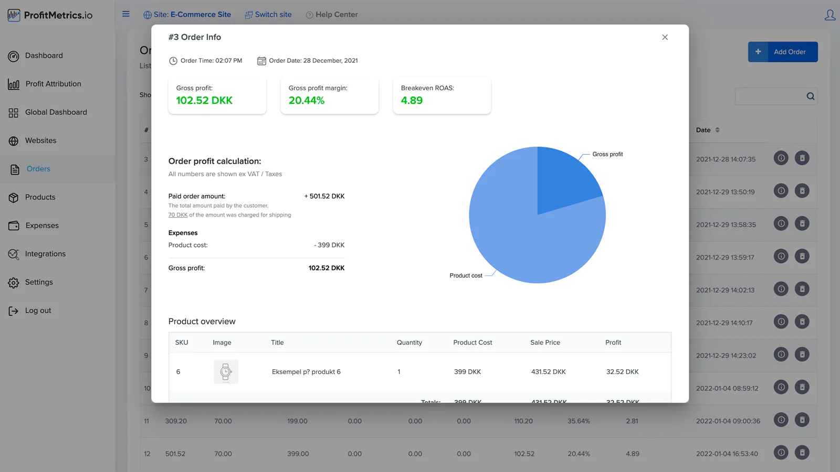The height and width of the screenshot is (472, 840).
Task: Click the 431.52 DKK sale price cell
Action: coord(549,372)
